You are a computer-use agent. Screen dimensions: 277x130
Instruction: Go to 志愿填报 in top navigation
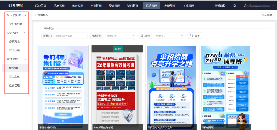tap(170, 6)
